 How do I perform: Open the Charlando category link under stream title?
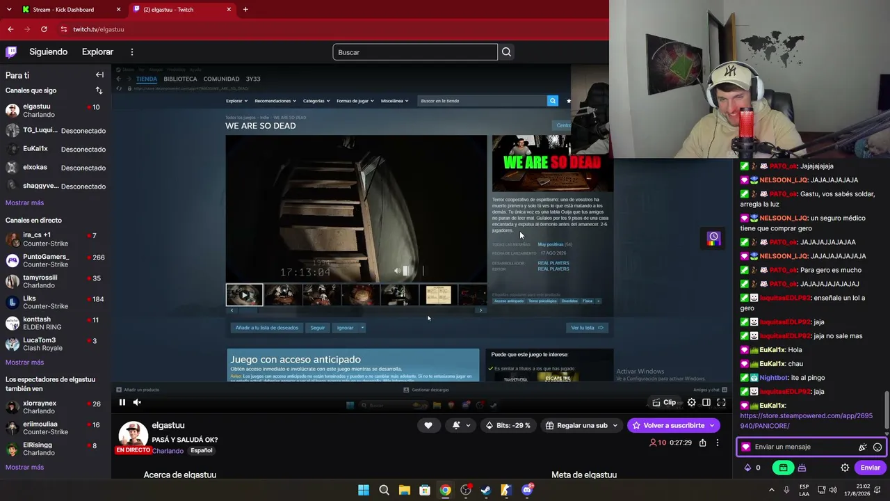coord(168,451)
